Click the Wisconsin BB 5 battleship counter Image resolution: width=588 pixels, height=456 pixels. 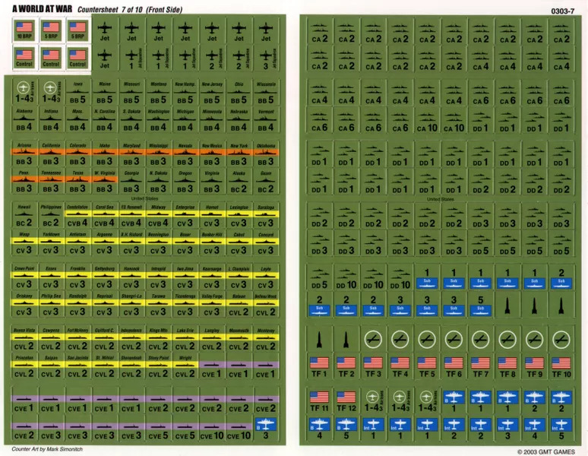(x=265, y=93)
